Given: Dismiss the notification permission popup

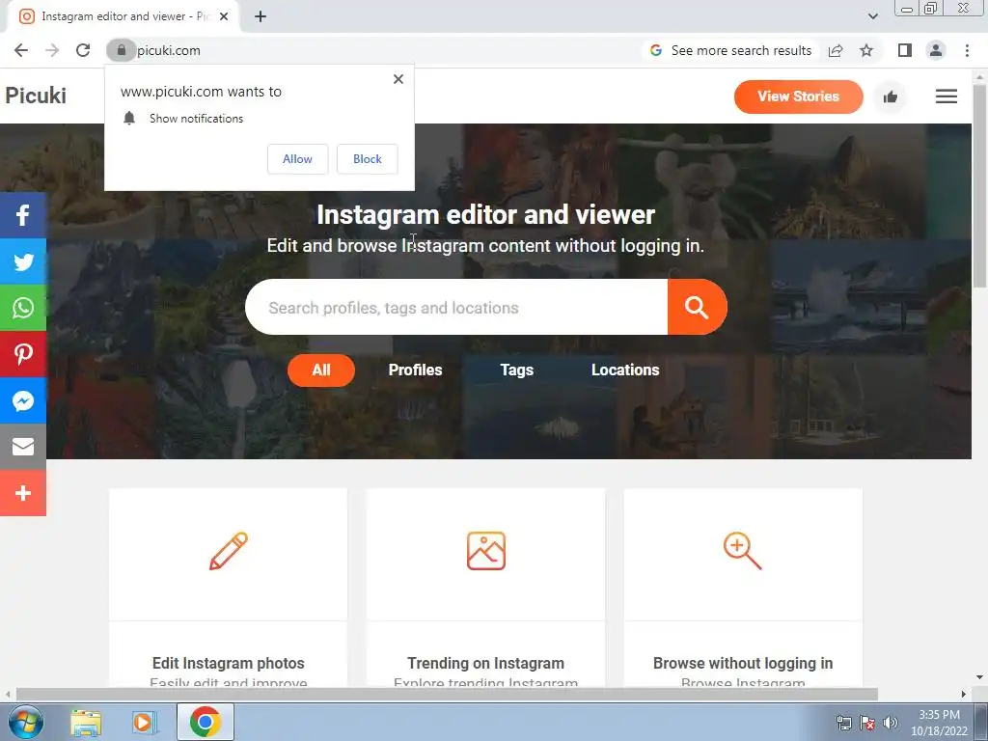Looking at the screenshot, I should pos(398,79).
